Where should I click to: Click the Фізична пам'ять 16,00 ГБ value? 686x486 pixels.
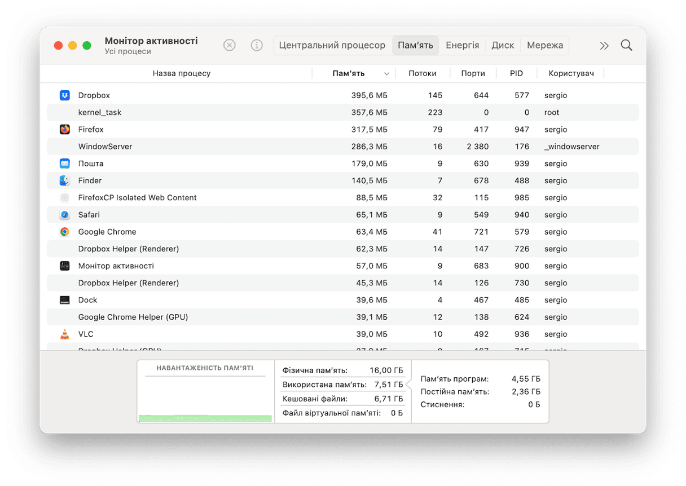(x=385, y=370)
